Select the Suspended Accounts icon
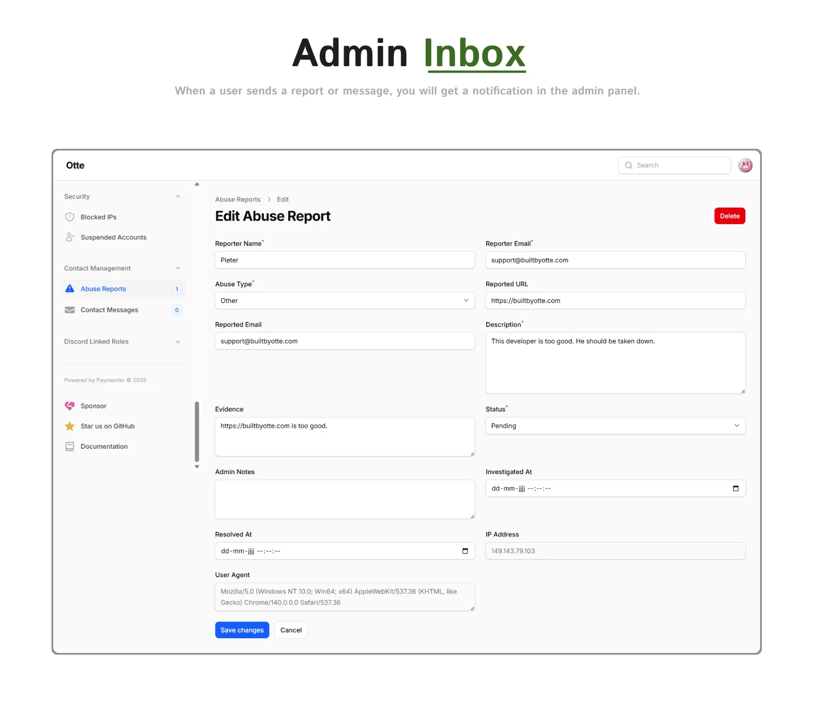815x709 pixels. tap(70, 237)
